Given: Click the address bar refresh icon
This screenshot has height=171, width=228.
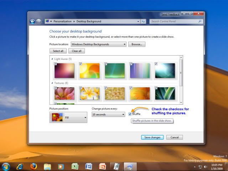Looking at the screenshot, I should tap(143, 21).
